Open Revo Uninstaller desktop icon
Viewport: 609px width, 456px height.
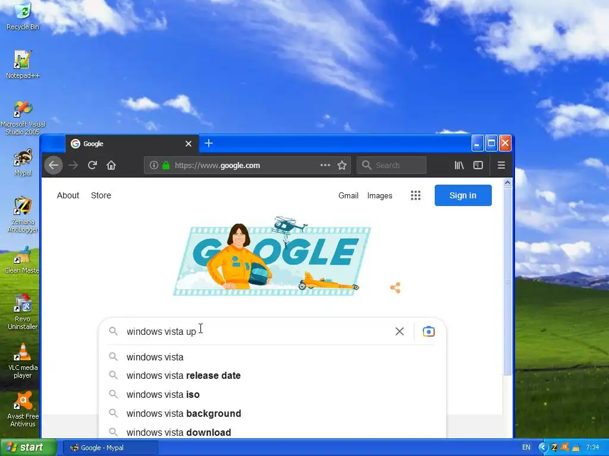23,312
